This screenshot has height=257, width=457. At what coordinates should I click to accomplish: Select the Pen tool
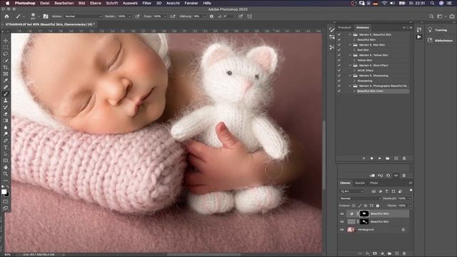point(6,141)
